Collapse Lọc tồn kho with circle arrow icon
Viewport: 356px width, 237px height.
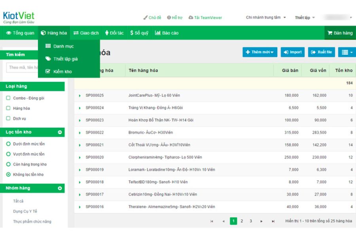[x=60, y=132]
